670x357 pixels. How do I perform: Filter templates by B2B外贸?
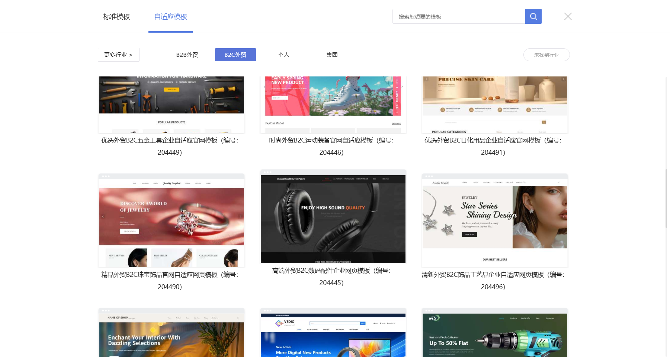(187, 55)
